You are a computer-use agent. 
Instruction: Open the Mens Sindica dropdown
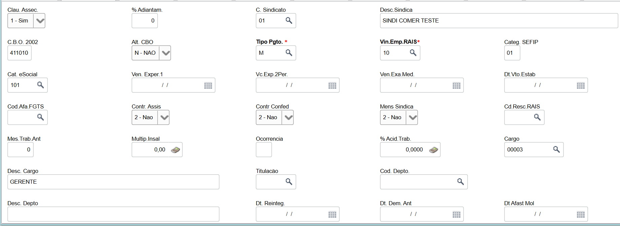(412, 118)
